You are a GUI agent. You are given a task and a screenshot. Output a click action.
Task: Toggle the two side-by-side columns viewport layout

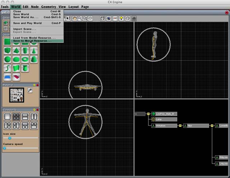[x=34, y=116]
